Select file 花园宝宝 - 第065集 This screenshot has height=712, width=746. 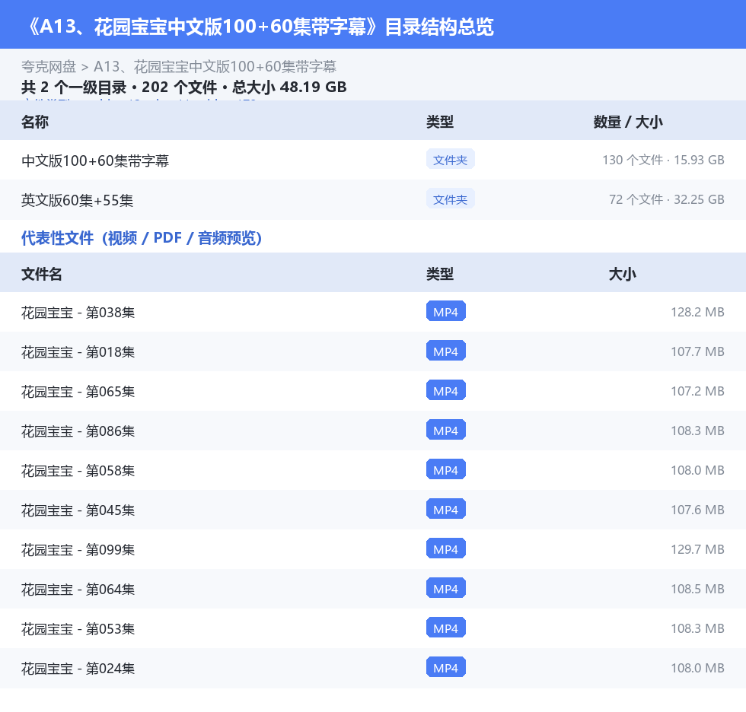(78, 391)
